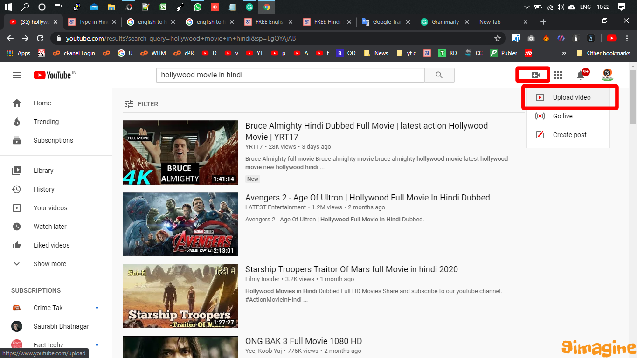Image resolution: width=637 pixels, height=358 pixels.
Task: Reload the current page
Action: pos(41,38)
